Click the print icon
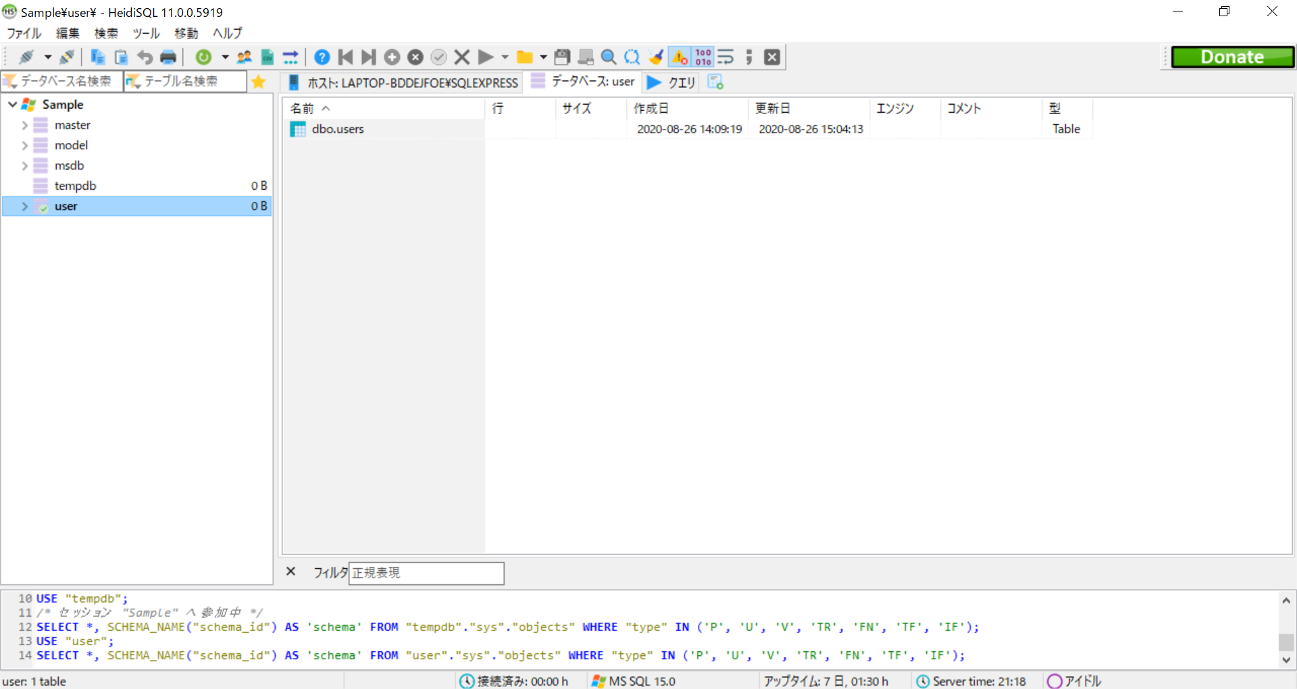Screen dimensions: 1297x689 click(168, 57)
